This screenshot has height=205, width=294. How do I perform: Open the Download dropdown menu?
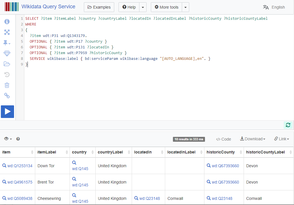252,139
